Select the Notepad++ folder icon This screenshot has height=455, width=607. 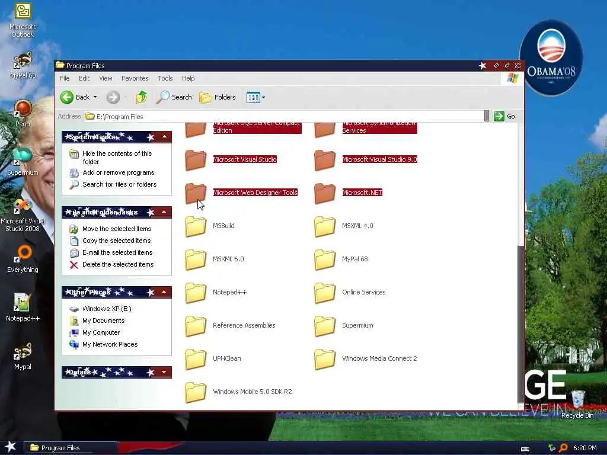tap(196, 293)
